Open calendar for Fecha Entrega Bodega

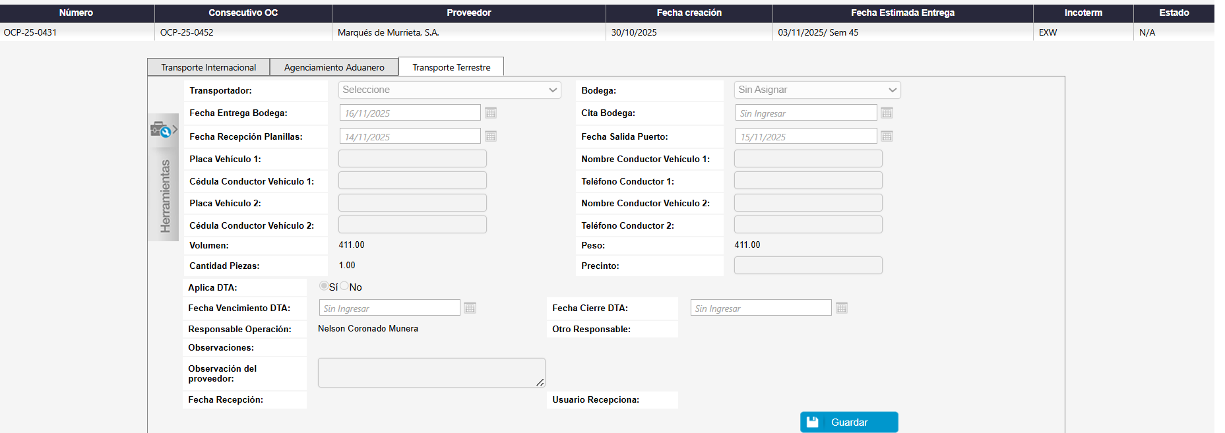[490, 113]
